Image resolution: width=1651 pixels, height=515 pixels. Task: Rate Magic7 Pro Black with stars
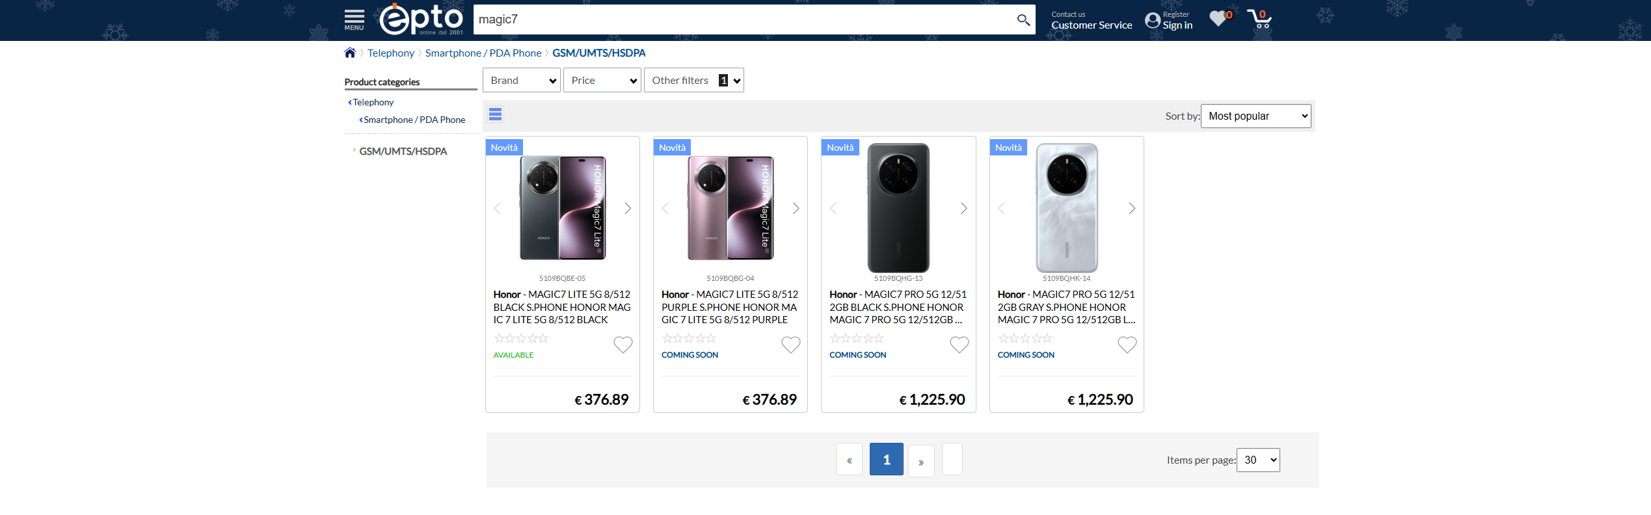(857, 338)
